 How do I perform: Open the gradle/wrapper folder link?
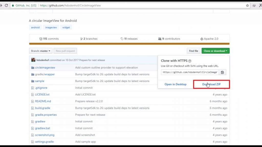coord(45,74)
